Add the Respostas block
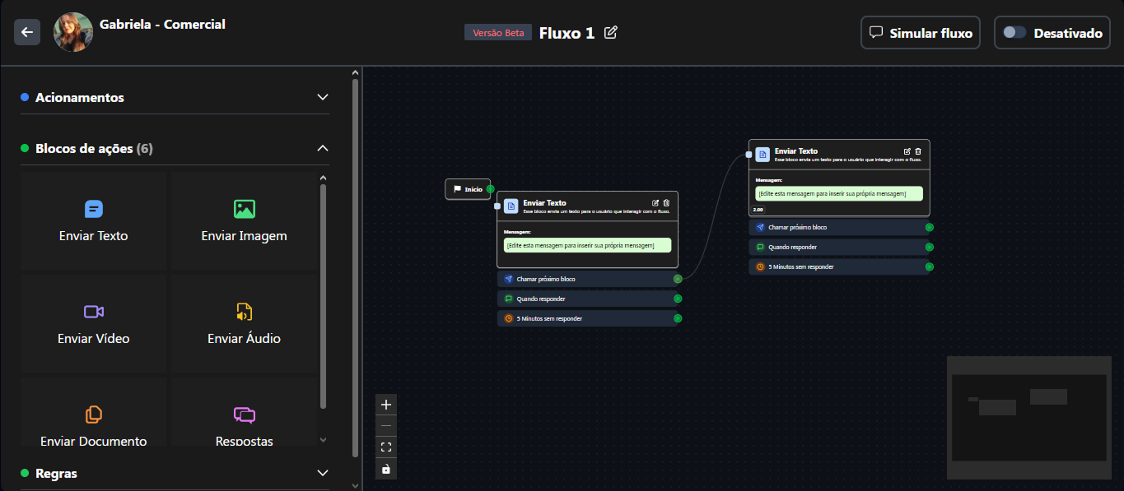 244,424
